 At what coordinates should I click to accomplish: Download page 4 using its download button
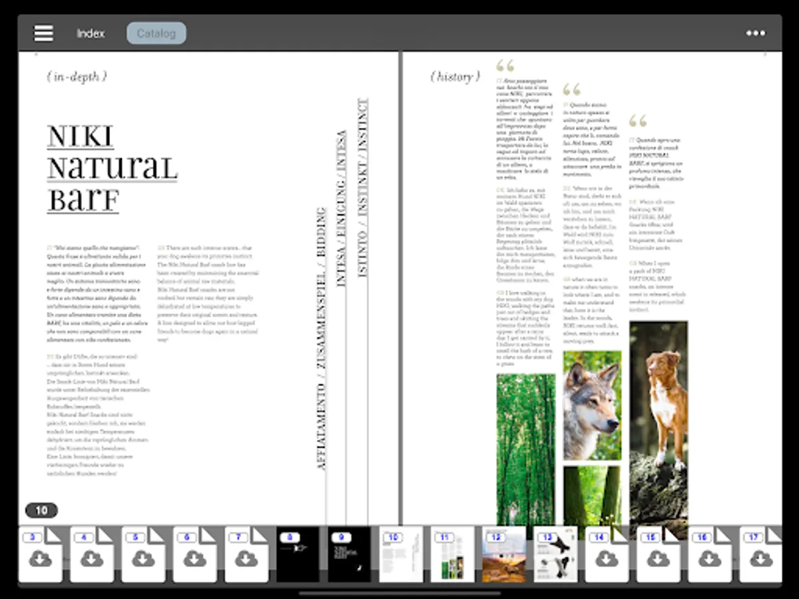point(93,560)
